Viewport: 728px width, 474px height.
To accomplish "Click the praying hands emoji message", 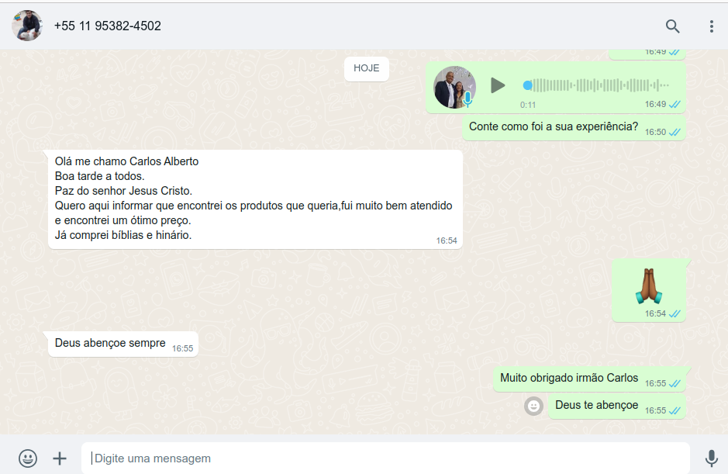I will 648,286.
